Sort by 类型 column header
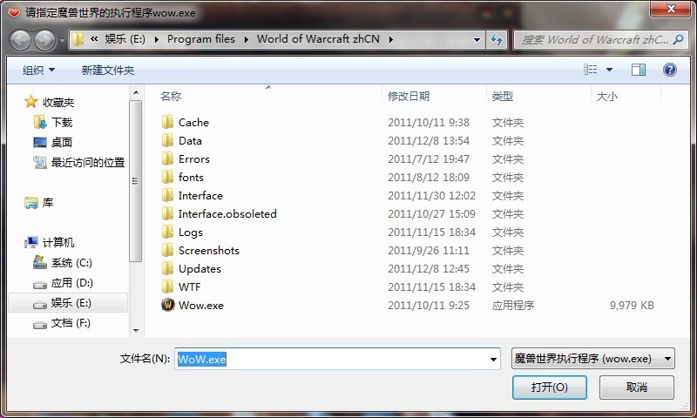Viewport: 697px width, 418px height. [x=503, y=96]
